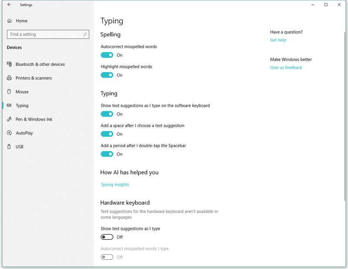The height and width of the screenshot is (269, 348).
Task: Click the search magnifier icon
Action: (x=85, y=34)
